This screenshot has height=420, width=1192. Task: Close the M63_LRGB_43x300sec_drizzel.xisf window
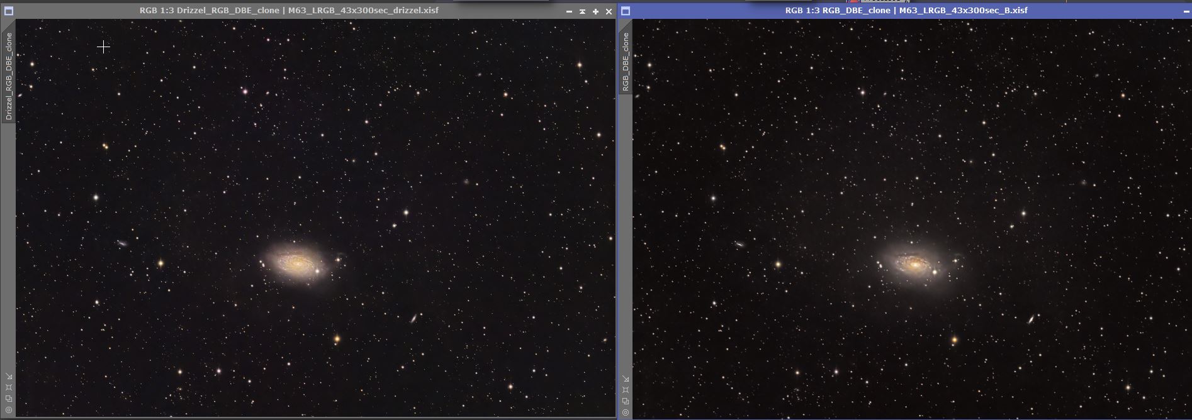click(x=609, y=11)
